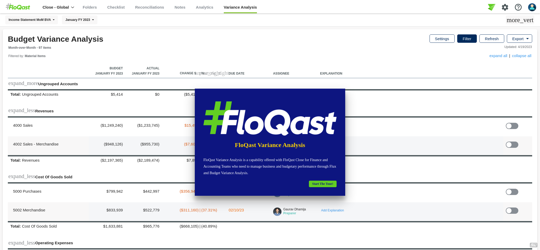
Task: Open the Income Statement MoM BVA dropdown
Action: click(x=31, y=20)
